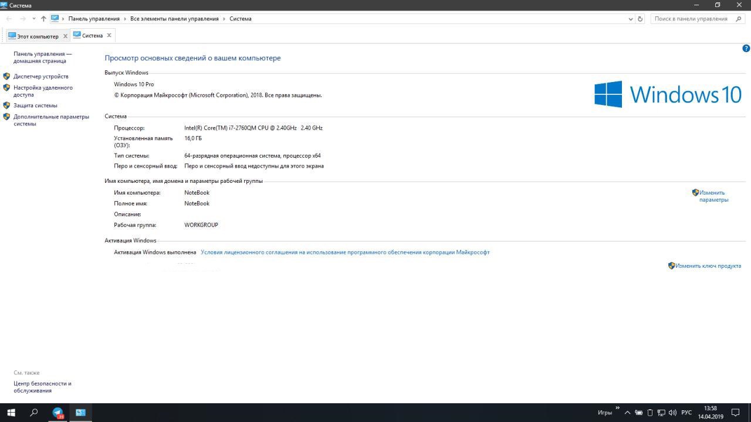Click the Система window taskbar button
The height and width of the screenshot is (422, 751).
[81, 413]
